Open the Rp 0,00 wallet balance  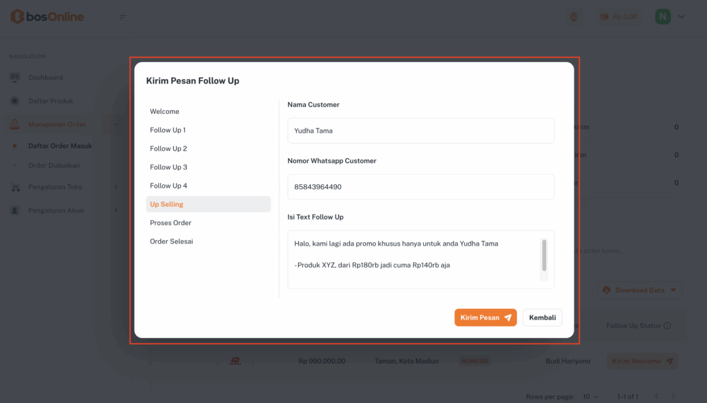click(x=619, y=17)
